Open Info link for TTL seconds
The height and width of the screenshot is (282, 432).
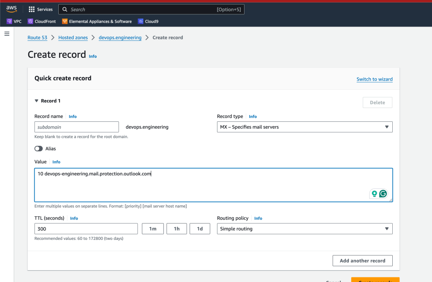[74, 218]
